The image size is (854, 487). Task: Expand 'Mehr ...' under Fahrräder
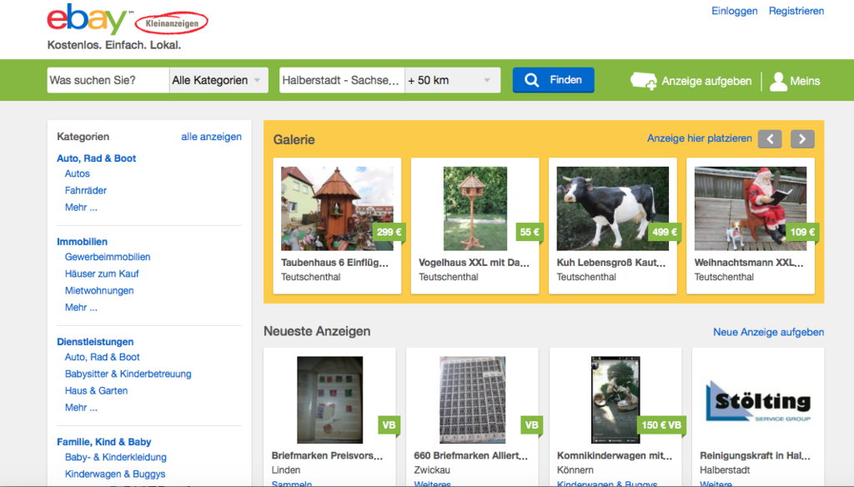(81, 208)
